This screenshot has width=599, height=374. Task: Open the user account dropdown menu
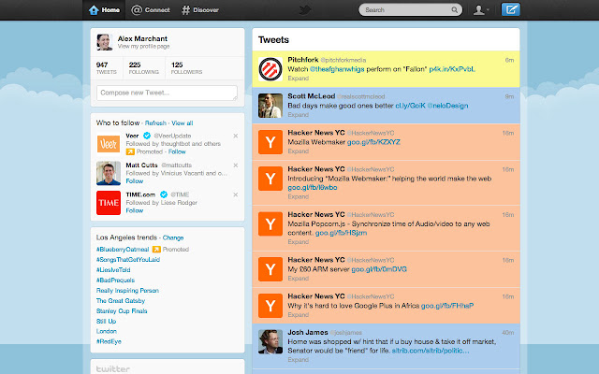pos(481,10)
